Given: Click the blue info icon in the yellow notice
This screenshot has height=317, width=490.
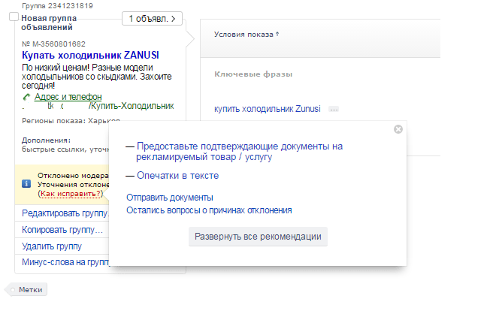Looking at the screenshot, I should coord(26,183).
